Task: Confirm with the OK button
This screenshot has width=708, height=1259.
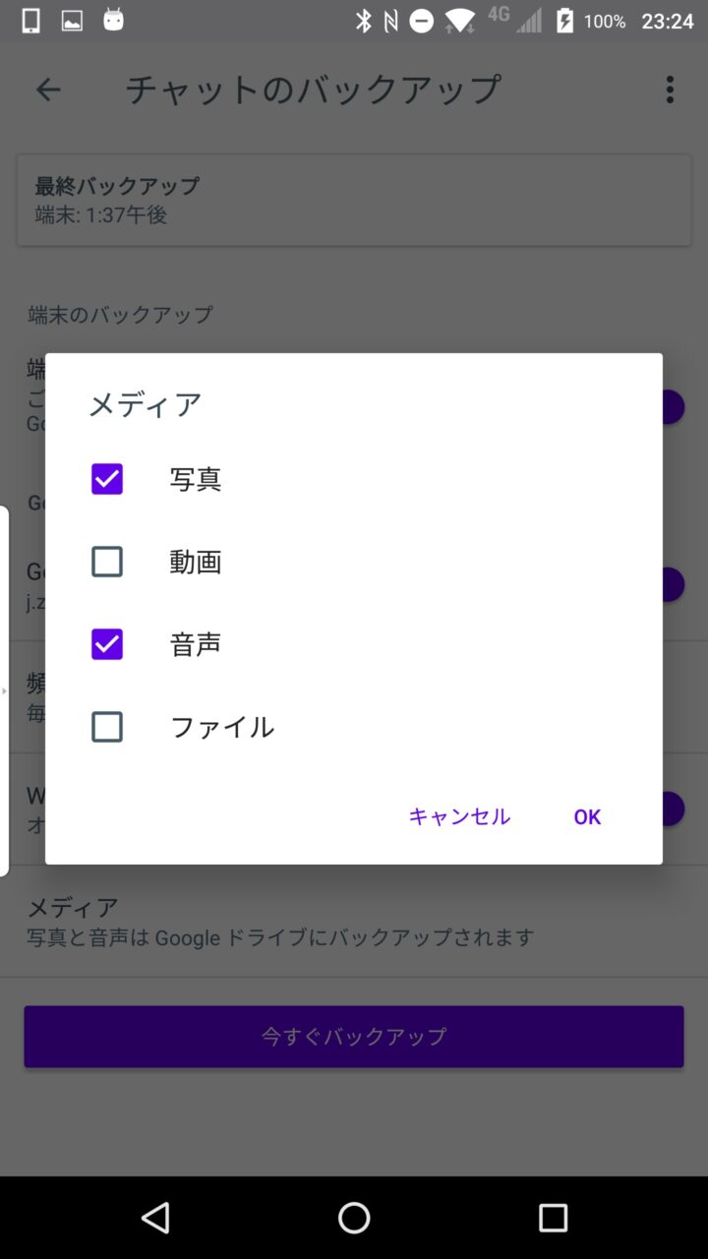Action: 587,816
